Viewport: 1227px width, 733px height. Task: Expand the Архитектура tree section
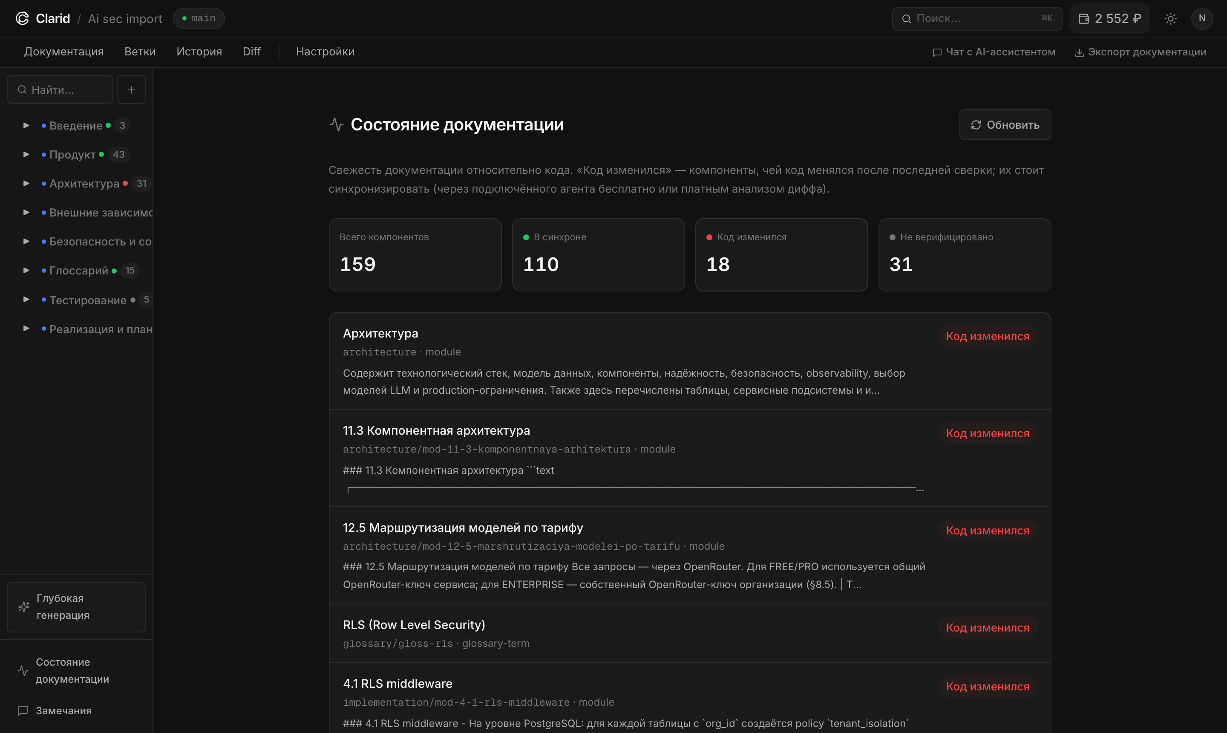tap(26, 183)
